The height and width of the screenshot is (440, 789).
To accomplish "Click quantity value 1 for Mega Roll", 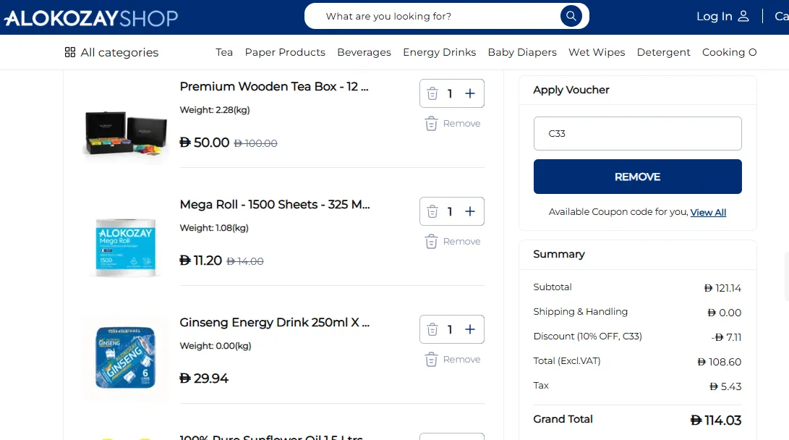I will click(x=450, y=211).
